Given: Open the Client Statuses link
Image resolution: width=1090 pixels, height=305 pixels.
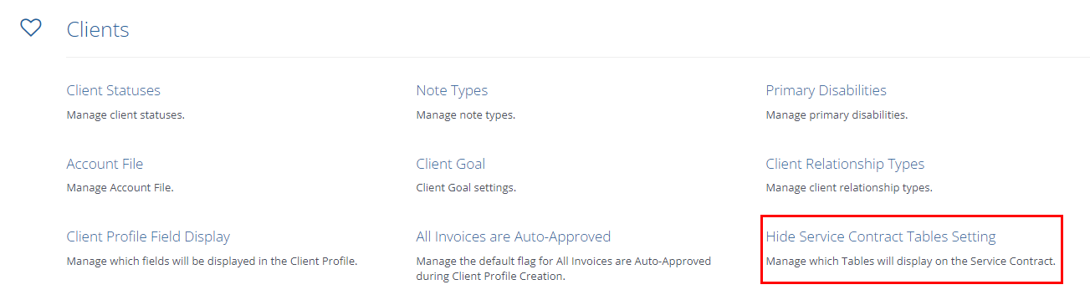Looking at the screenshot, I should tap(114, 90).
